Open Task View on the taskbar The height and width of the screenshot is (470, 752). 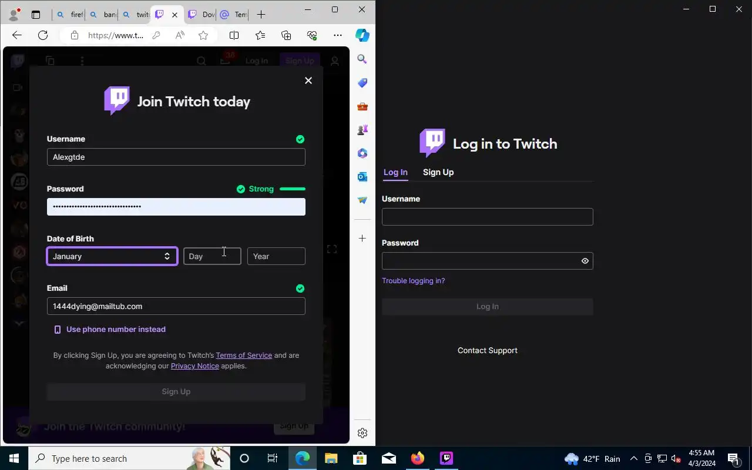click(x=273, y=458)
